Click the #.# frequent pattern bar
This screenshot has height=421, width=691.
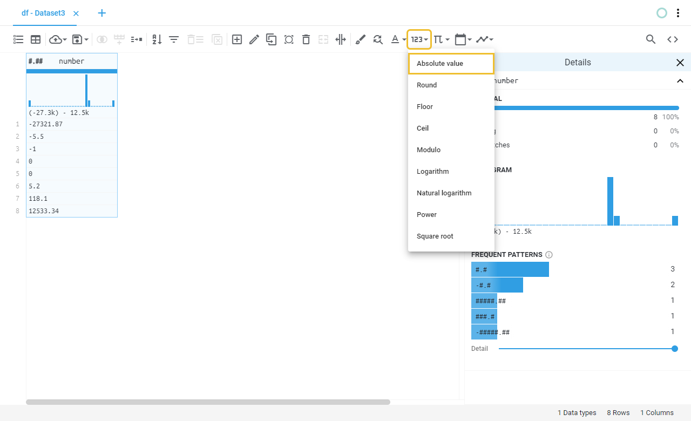[x=510, y=269]
